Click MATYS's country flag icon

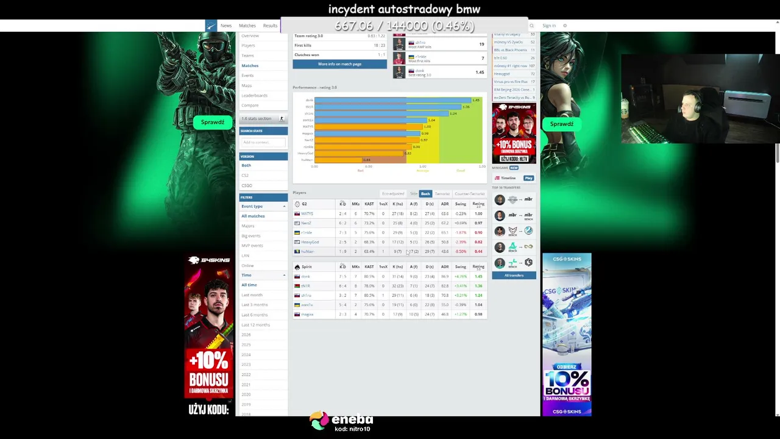[297, 213]
